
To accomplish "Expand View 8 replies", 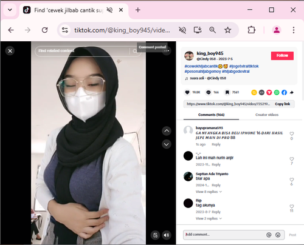I will (x=209, y=192).
